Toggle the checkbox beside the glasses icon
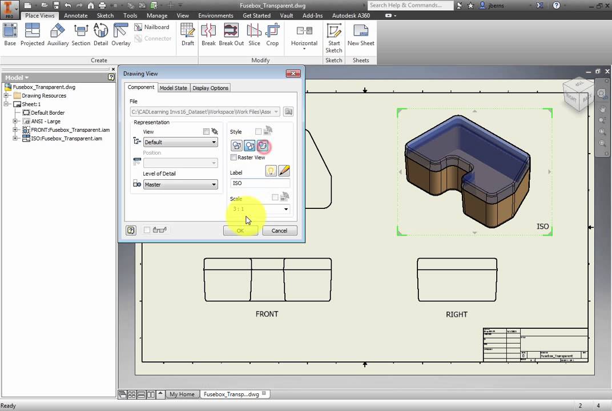Image resolution: width=612 pixels, height=411 pixels. pyautogui.click(x=147, y=230)
